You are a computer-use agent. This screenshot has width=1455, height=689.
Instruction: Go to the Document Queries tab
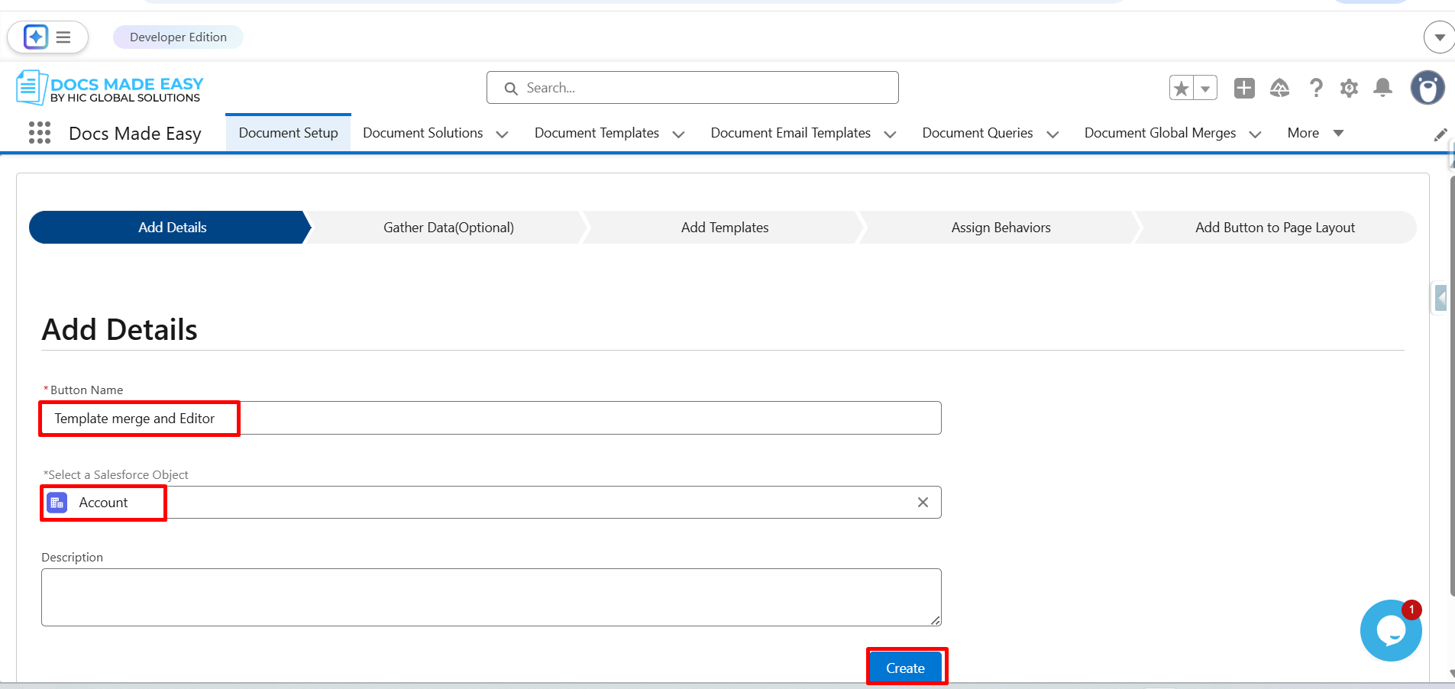click(977, 133)
